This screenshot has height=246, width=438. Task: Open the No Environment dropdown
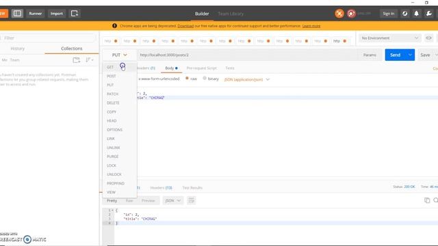(389, 38)
